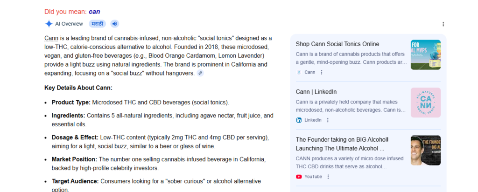
Task: Open the 'Cann | LinkedIn' result
Action: click(316, 92)
